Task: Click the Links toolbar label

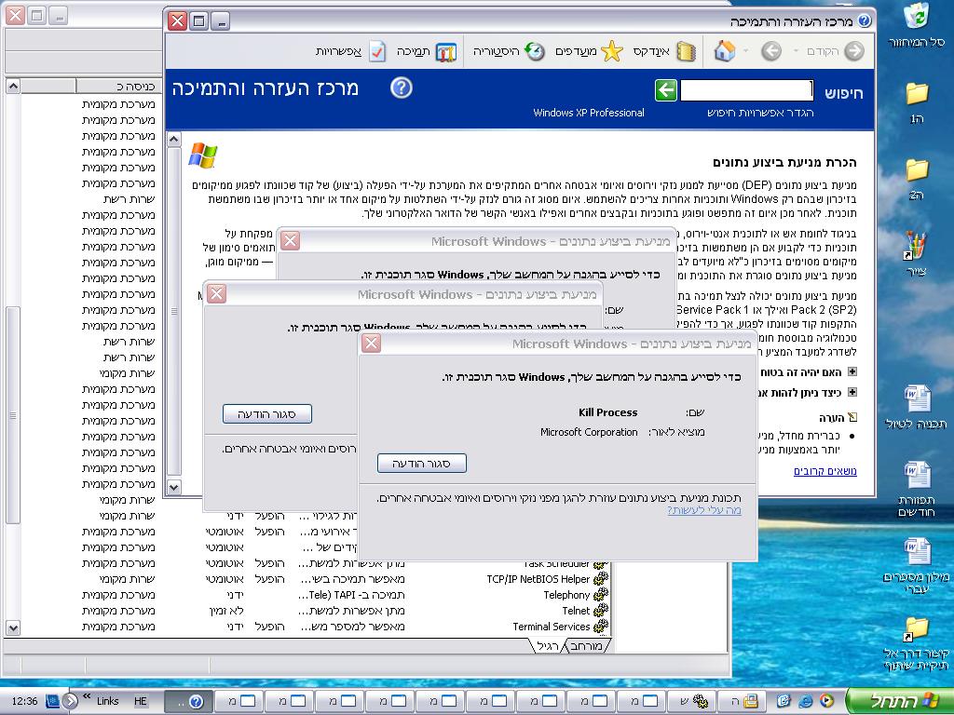Action: tap(108, 701)
